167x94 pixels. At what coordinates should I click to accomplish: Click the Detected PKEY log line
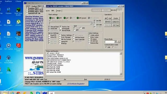[55, 55]
